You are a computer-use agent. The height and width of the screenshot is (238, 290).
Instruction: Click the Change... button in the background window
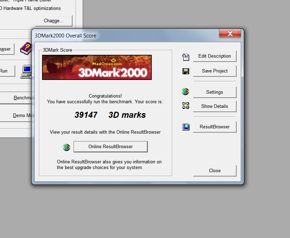(54, 21)
